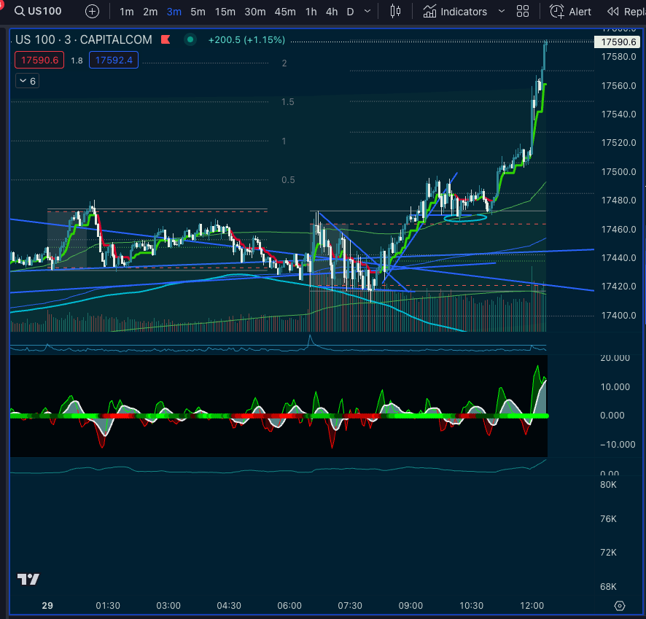Create an Alert
This screenshot has height=619, width=646.
point(570,12)
